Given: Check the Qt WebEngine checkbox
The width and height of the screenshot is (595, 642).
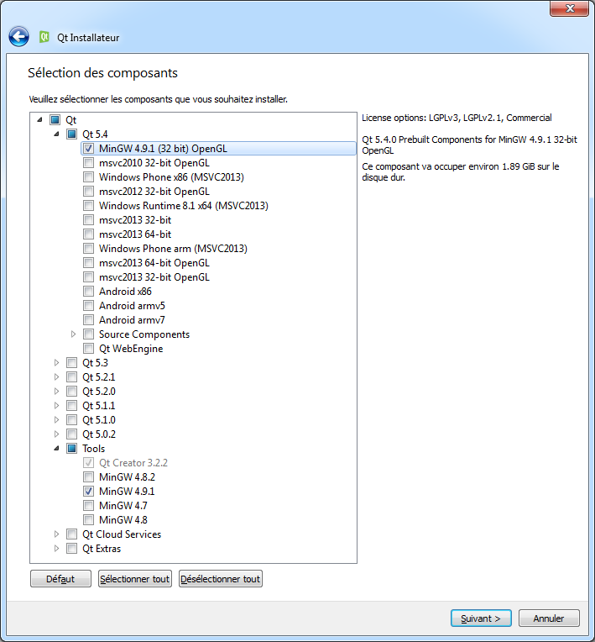Looking at the screenshot, I should point(88,349).
